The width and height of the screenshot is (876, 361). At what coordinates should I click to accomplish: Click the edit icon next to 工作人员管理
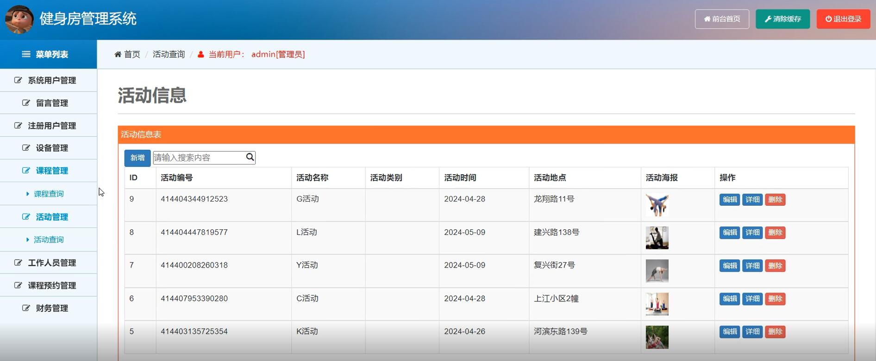[x=18, y=263]
